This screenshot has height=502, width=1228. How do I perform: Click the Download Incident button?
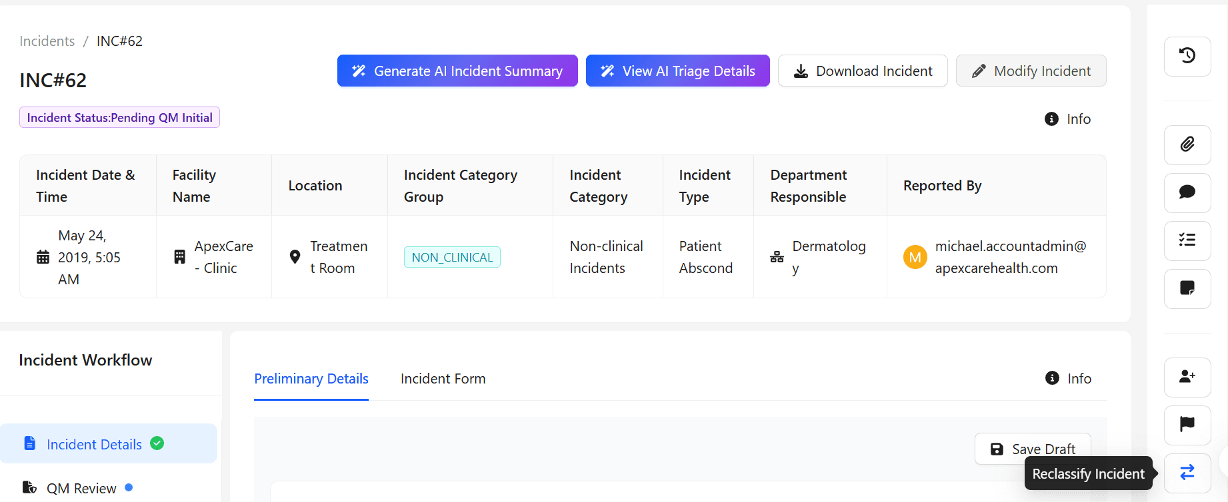tap(862, 71)
